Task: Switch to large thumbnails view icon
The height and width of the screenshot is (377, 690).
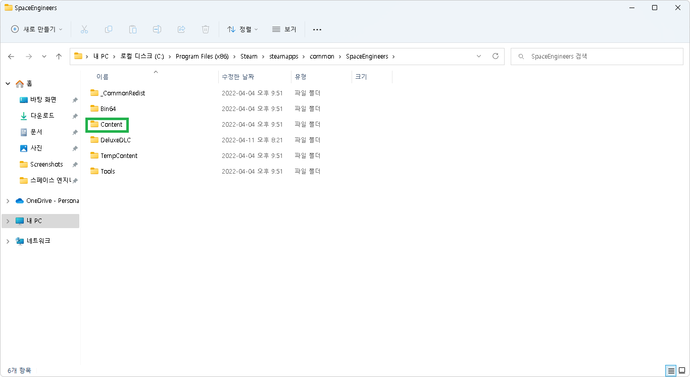Action: click(682, 371)
